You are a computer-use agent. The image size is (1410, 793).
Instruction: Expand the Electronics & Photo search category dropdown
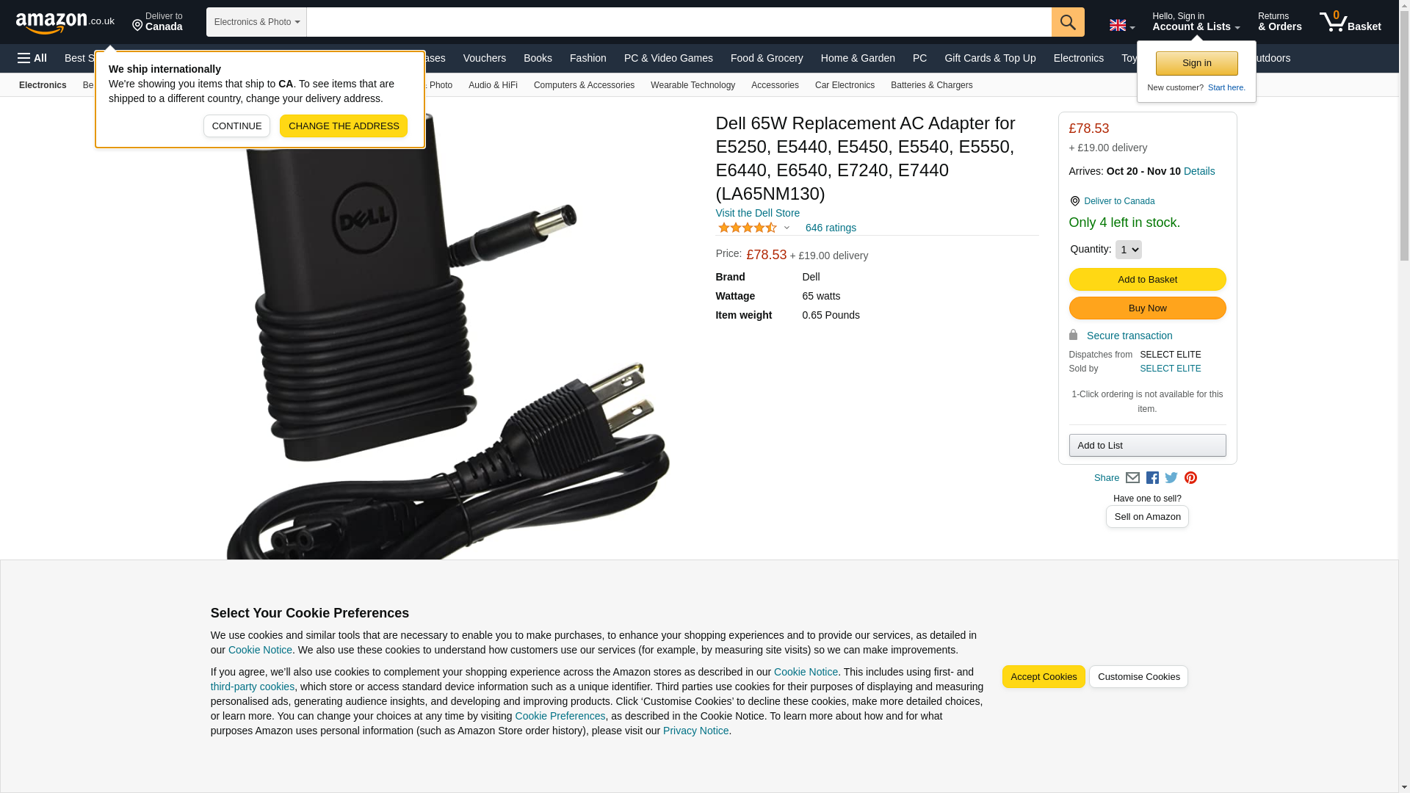tap(256, 22)
